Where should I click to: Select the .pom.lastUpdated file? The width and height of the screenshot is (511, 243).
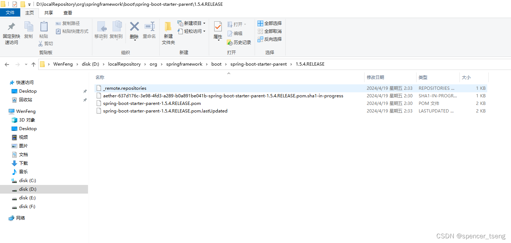291,111
